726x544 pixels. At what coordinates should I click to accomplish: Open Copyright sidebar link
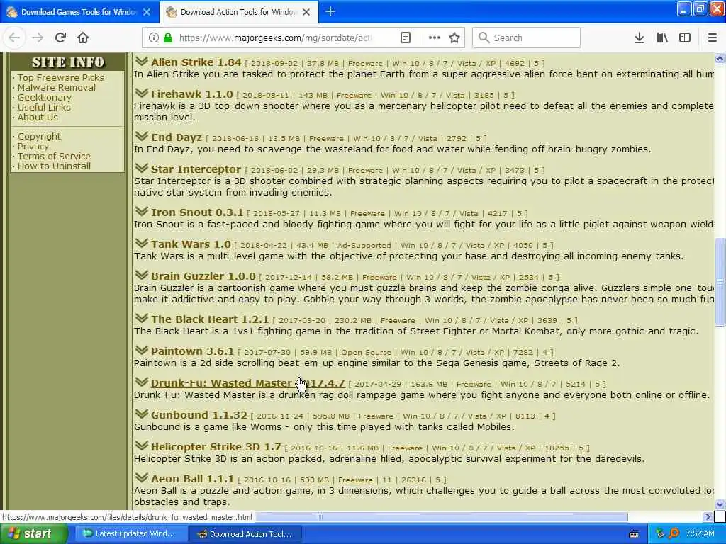(40, 137)
